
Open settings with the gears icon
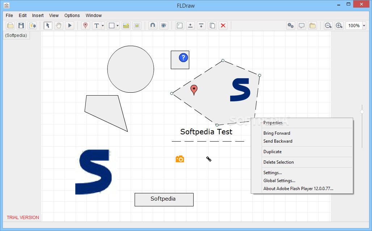point(290,25)
